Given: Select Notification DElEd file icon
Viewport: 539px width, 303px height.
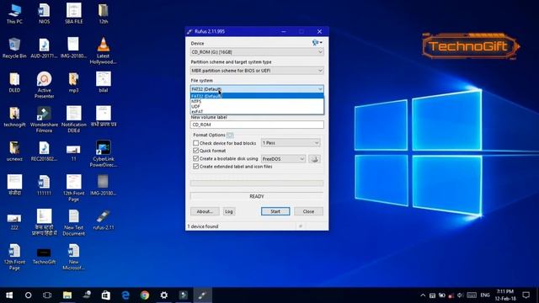Looking at the screenshot, I should [74, 120].
